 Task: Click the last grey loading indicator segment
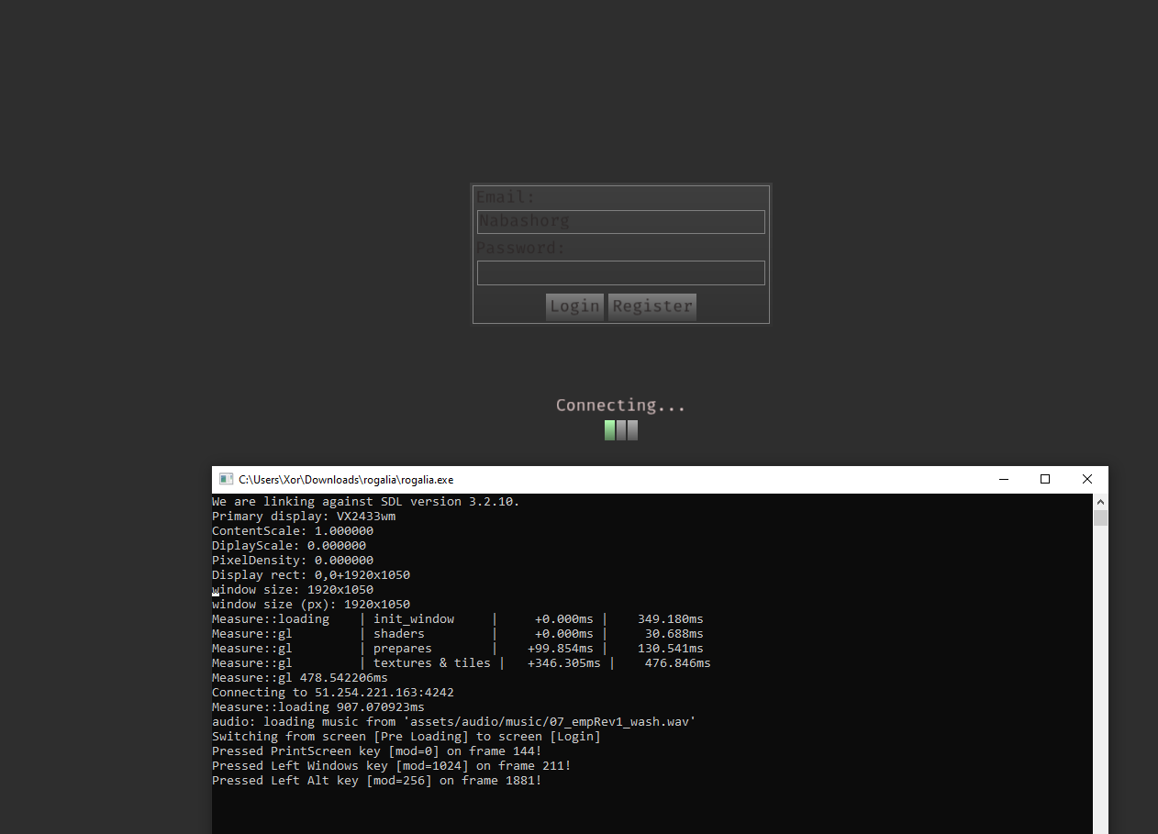click(x=632, y=430)
